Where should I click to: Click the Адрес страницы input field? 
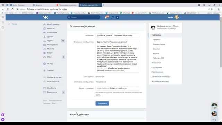(117, 88)
